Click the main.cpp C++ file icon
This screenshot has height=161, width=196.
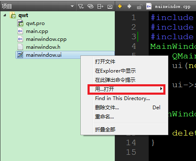pos(20,31)
